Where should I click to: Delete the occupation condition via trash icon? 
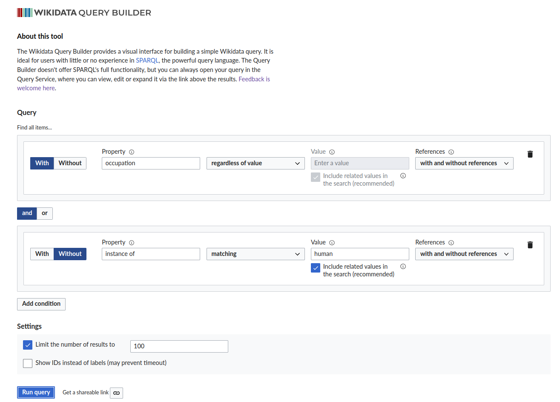click(530, 154)
